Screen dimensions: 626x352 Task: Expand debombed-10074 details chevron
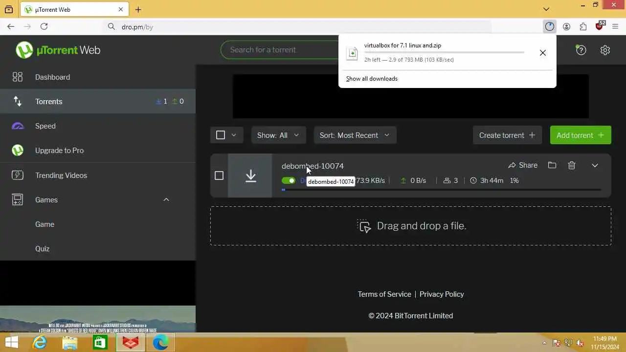pyautogui.click(x=595, y=165)
